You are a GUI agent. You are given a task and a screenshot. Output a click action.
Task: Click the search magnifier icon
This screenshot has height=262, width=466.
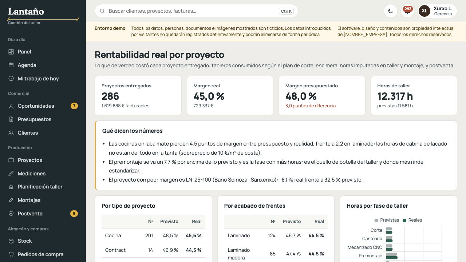[x=102, y=11]
